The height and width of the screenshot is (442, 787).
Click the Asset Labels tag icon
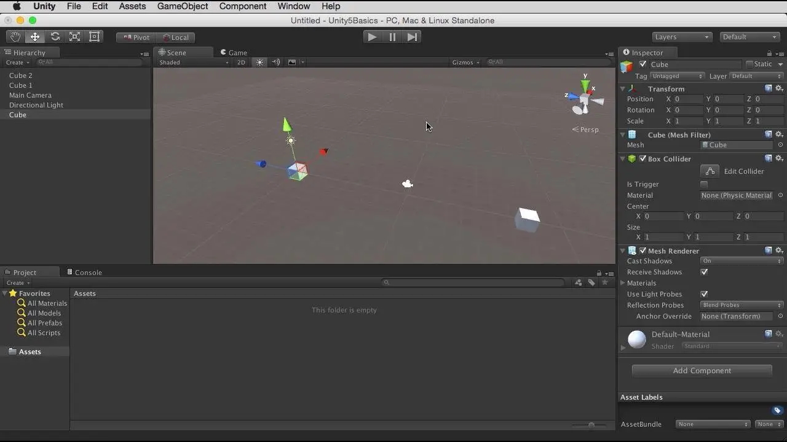click(777, 411)
